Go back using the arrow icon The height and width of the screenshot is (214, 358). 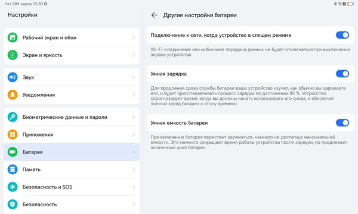[155, 15]
